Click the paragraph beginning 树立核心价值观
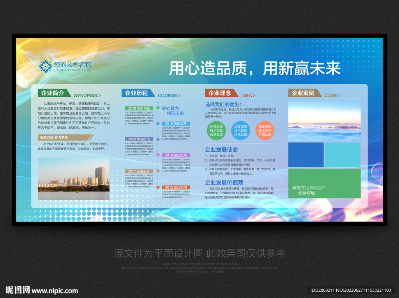 pos(74,146)
